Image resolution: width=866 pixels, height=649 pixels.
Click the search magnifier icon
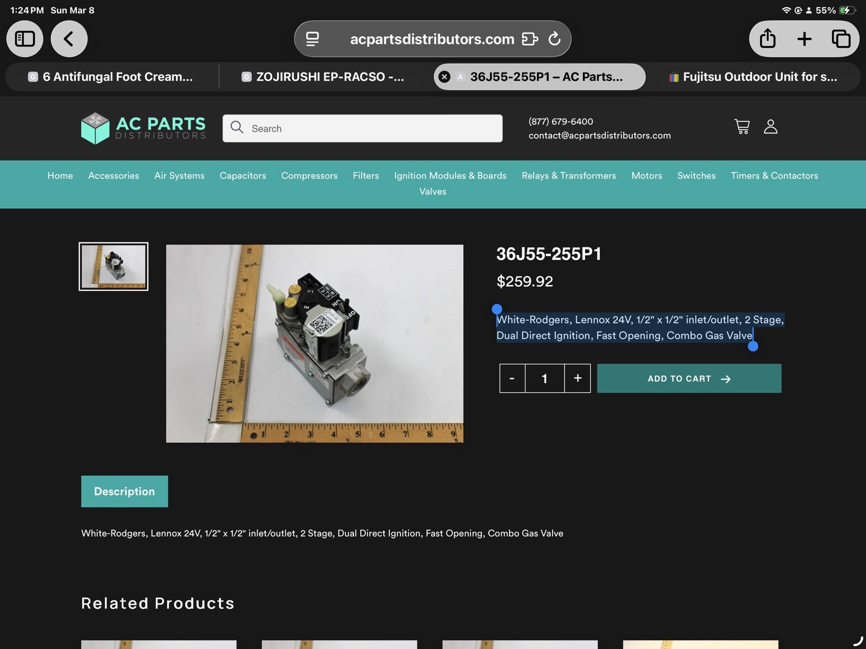(237, 128)
